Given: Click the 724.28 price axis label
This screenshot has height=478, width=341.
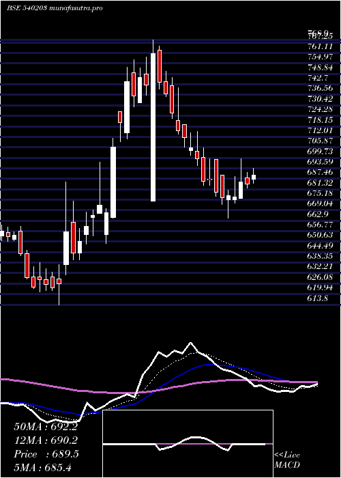Looking at the screenshot, I should 320,109.
